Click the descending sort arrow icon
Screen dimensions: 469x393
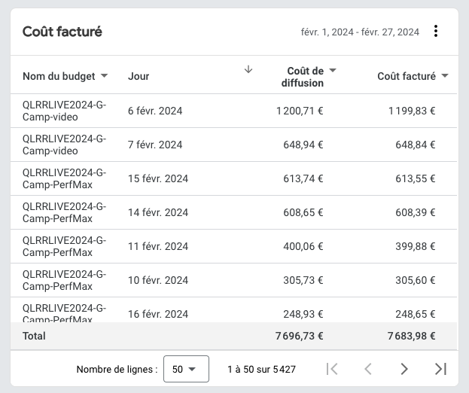point(248,69)
